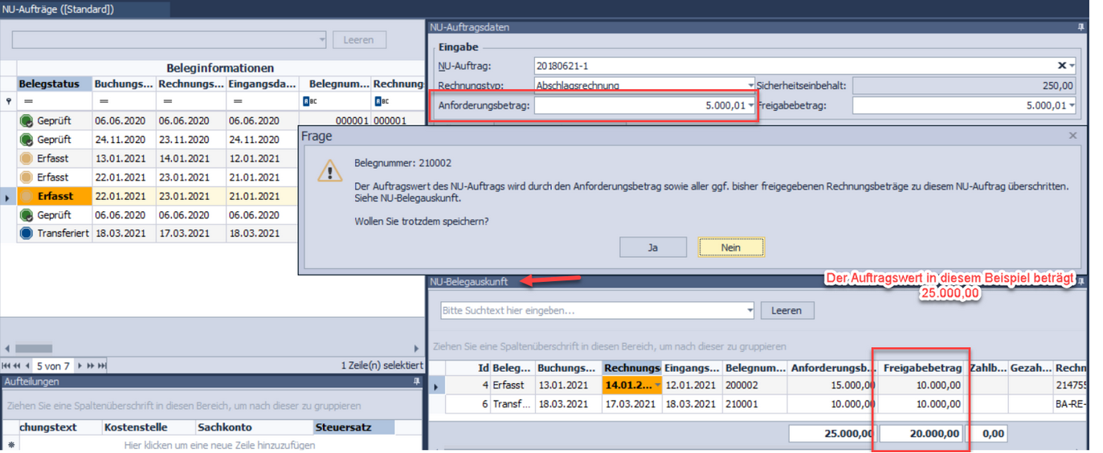1103x453 pixels.
Task: Close the Frage dialog with the X
Action: [x=1072, y=137]
